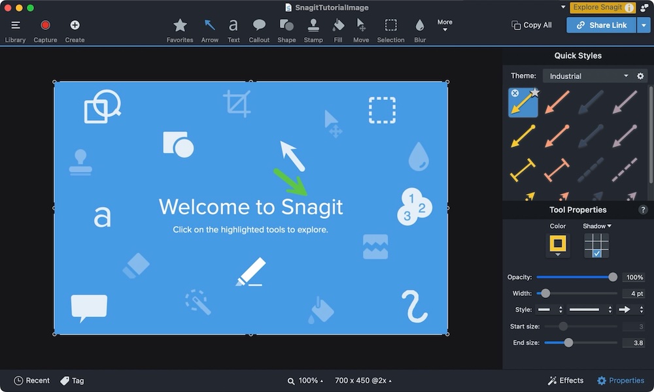654x392 pixels.
Task: Open the yellow Color swatch picker
Action: pos(558,244)
